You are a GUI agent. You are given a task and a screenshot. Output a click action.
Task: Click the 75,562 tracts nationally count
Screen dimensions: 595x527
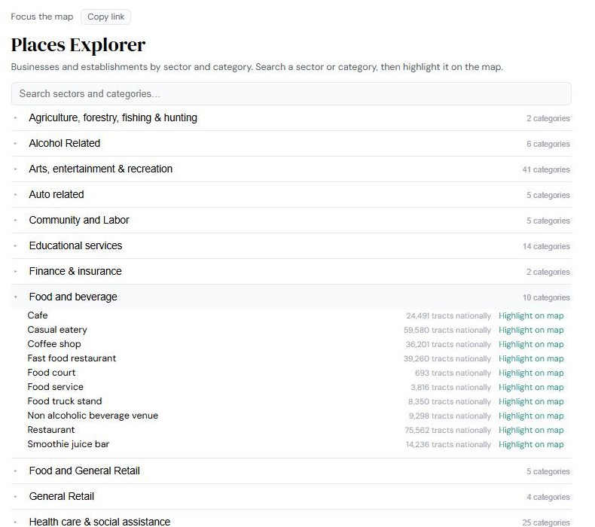click(x=448, y=430)
